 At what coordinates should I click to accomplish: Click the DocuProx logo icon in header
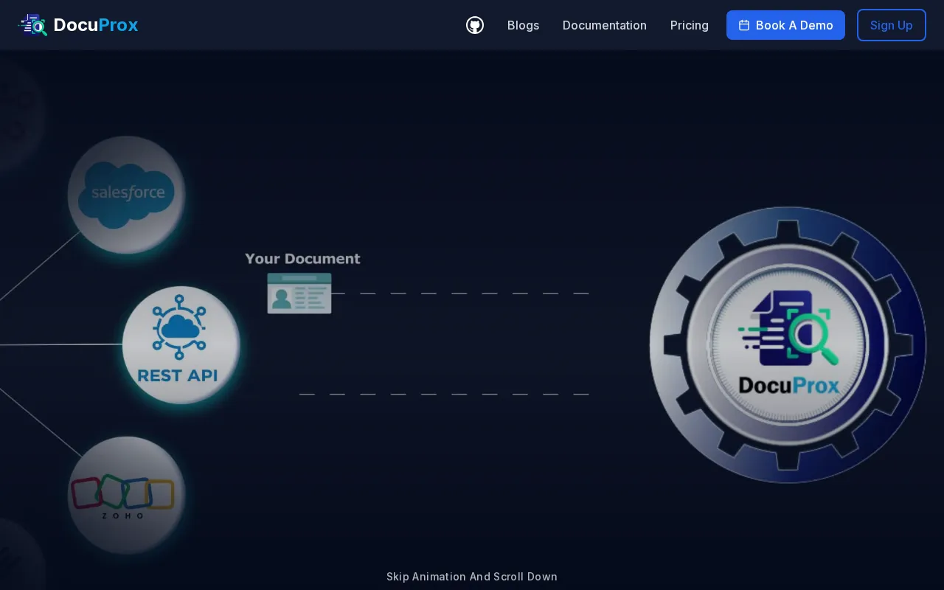point(32,25)
